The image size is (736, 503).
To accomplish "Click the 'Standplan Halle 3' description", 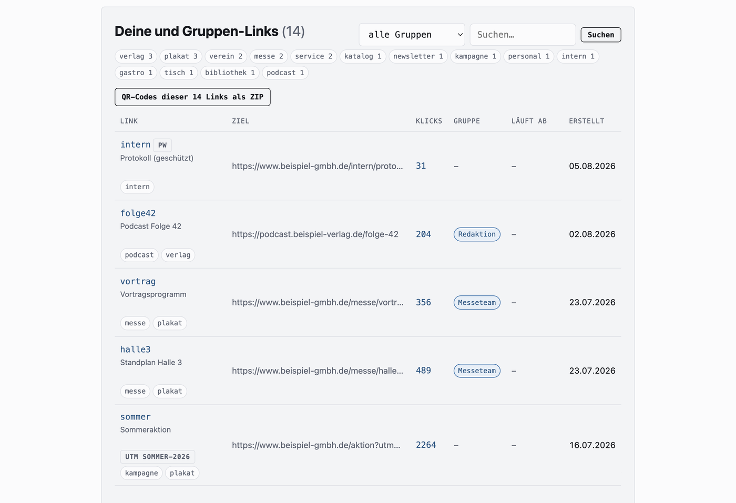I will click(151, 362).
